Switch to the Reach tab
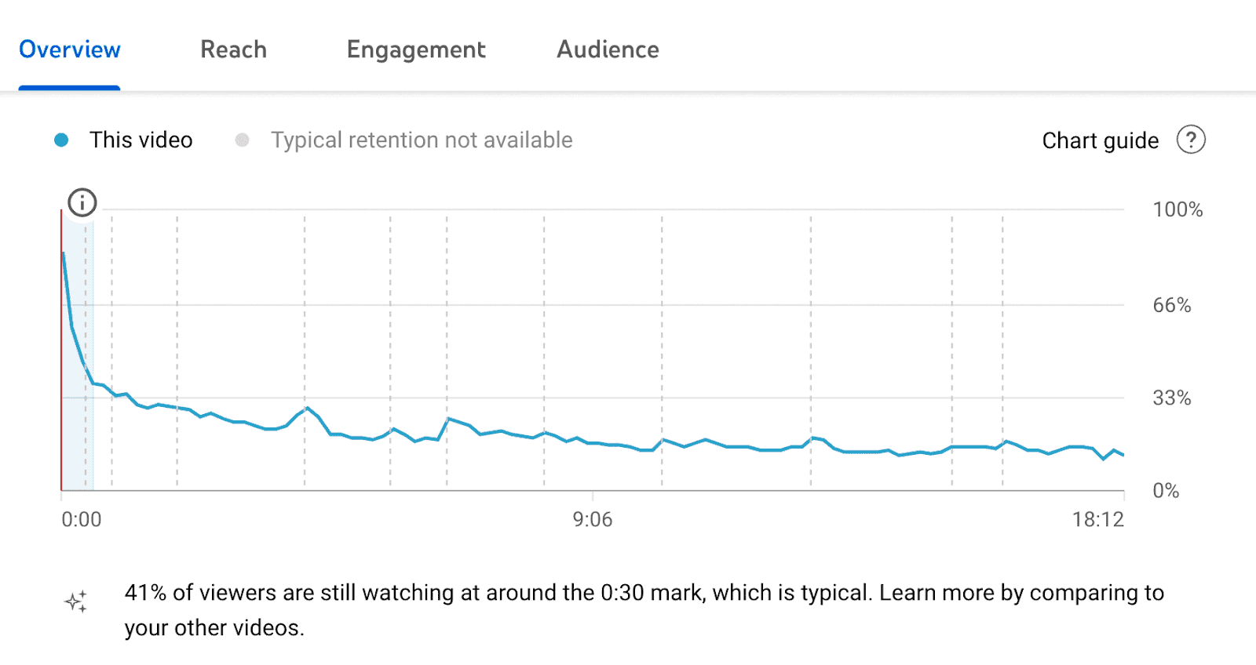1256x665 pixels. click(x=233, y=49)
